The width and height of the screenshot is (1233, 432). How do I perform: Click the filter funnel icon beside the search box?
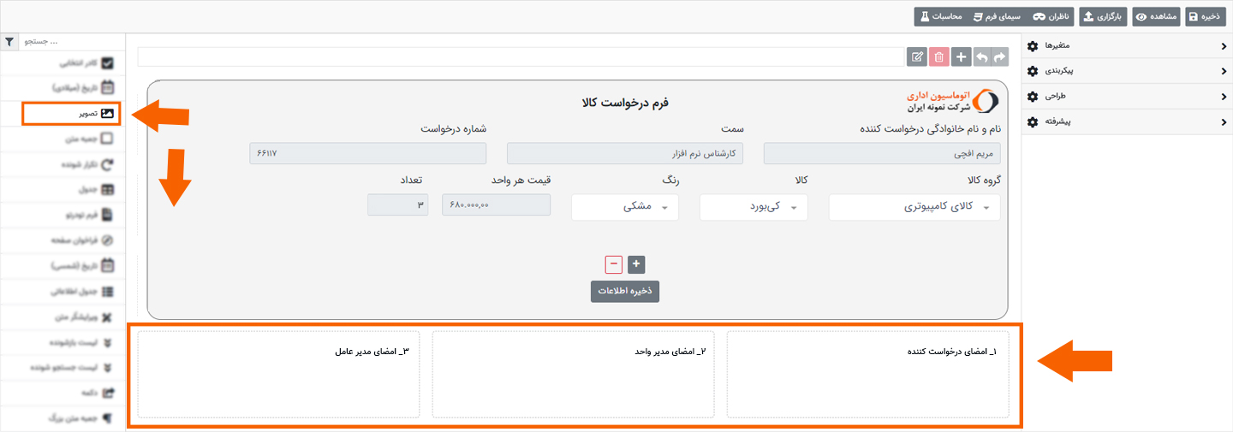coord(9,41)
